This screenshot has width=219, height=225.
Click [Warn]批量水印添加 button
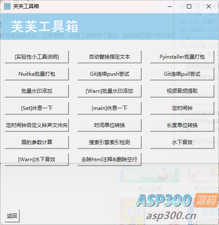point(109,91)
